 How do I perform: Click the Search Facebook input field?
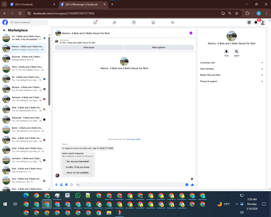29,22
